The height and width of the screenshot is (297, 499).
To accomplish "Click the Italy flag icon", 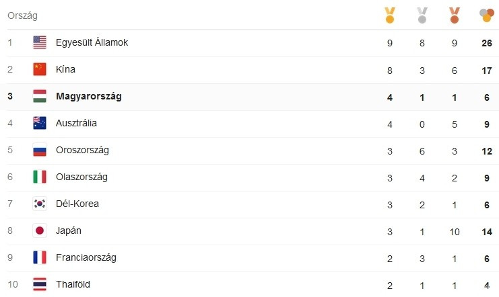I will 40,177.
